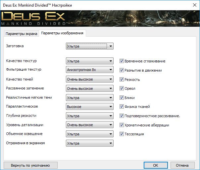The image size is (200, 170).
Task: Open the Заготовка preset dropdown
Action: point(90,46)
